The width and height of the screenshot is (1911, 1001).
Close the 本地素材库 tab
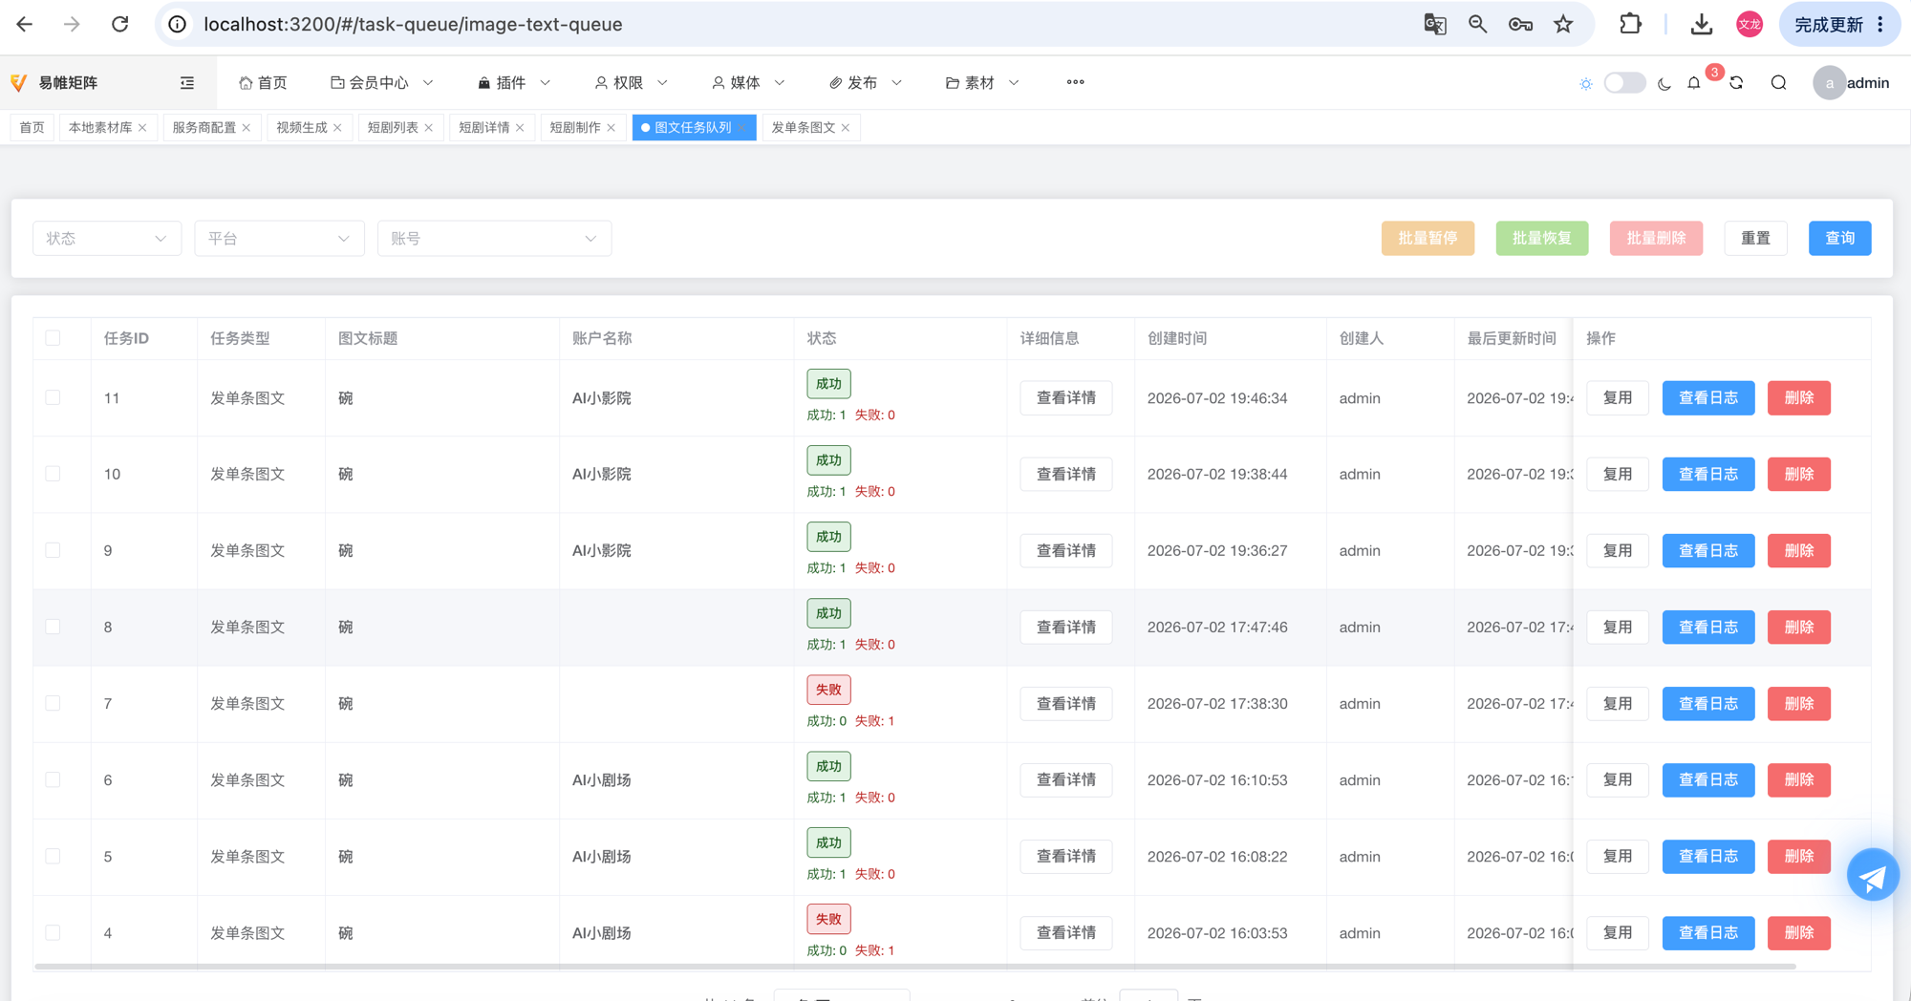[142, 127]
